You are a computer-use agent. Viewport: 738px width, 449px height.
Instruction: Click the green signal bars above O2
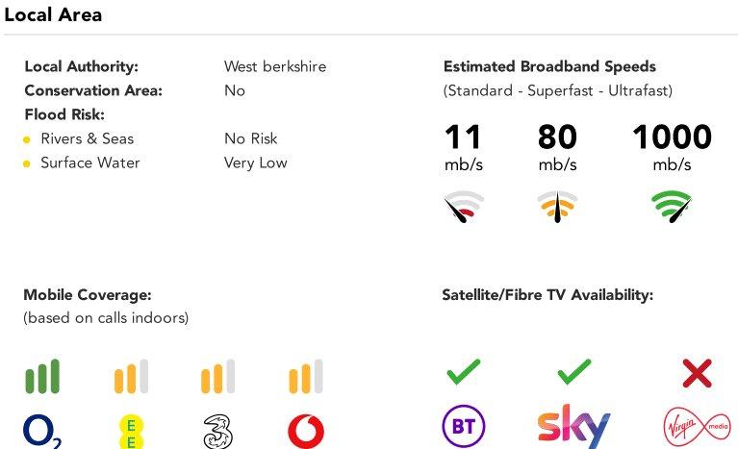42,376
